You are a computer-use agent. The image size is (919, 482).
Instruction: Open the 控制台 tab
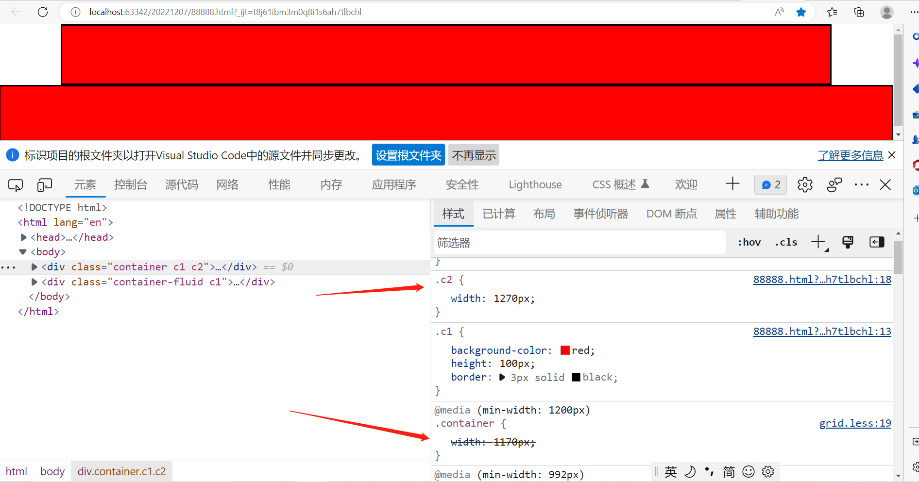tap(131, 185)
